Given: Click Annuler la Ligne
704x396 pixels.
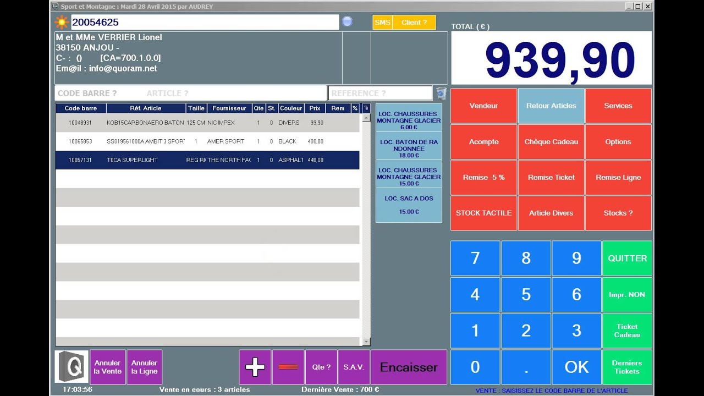Looking at the screenshot, I should click(145, 367).
